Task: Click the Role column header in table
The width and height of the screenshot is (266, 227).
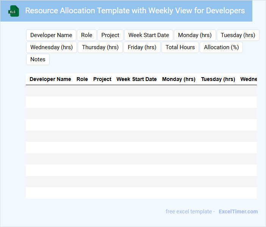Action: (82, 79)
